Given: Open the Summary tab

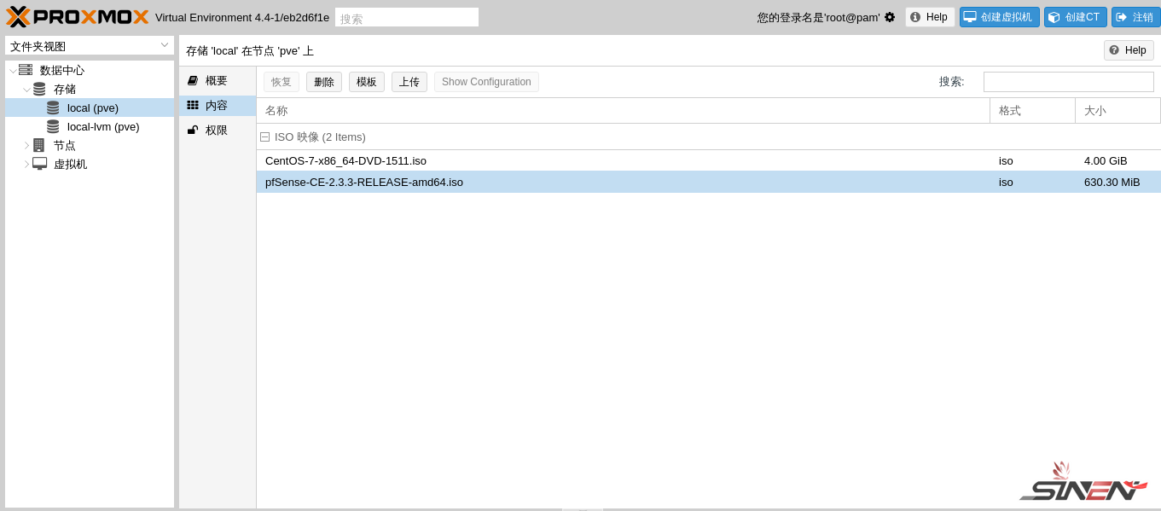Looking at the screenshot, I should [x=218, y=80].
